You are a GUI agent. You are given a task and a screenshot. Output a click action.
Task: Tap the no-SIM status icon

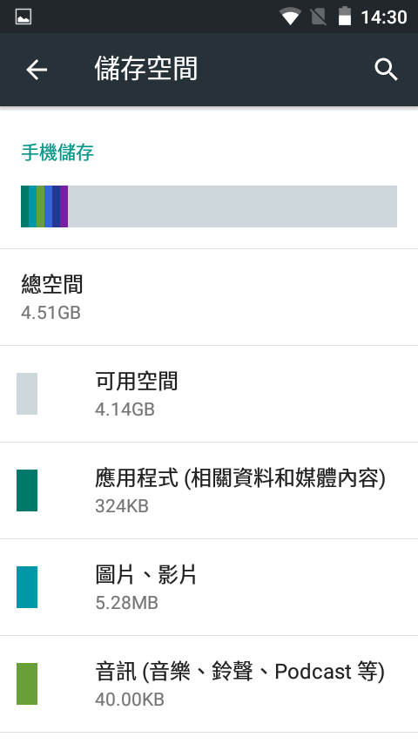coord(319,17)
